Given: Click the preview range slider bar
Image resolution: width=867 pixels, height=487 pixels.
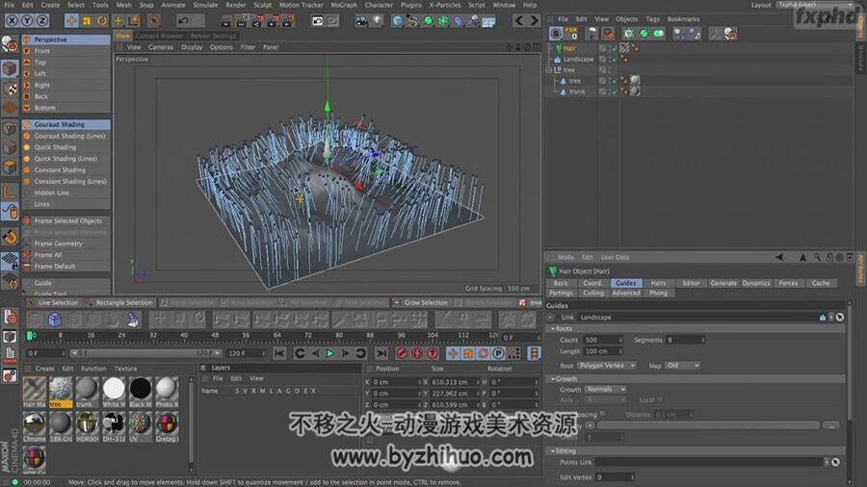Looking at the screenshot, I should (146, 353).
